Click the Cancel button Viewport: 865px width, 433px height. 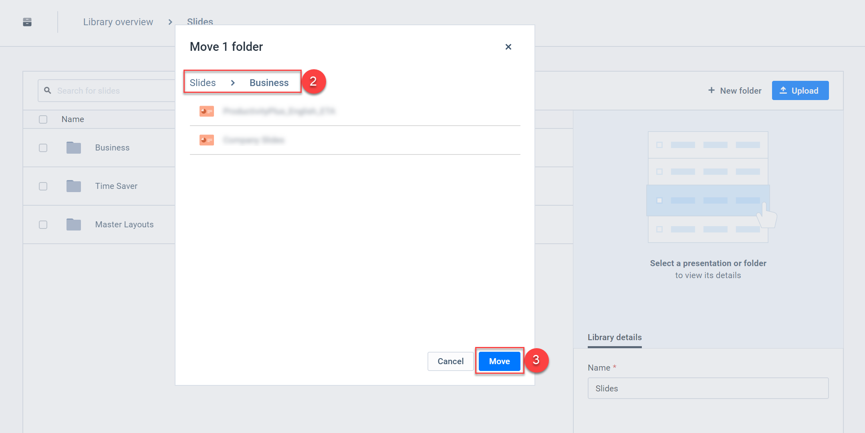pos(450,361)
